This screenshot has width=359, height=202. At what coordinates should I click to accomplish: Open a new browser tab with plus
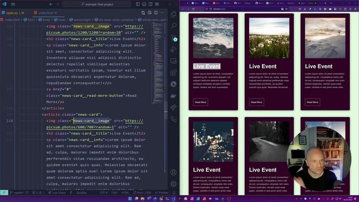tap(325, 3)
